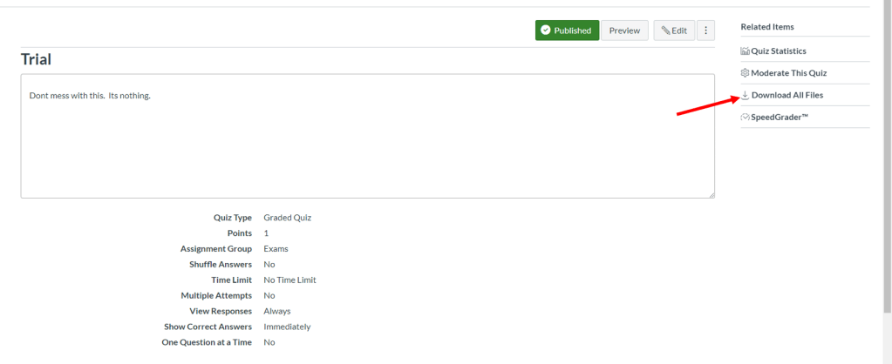Viewport: 892px width, 364px height.
Task: Select Download All Files link text
Action: [786, 95]
